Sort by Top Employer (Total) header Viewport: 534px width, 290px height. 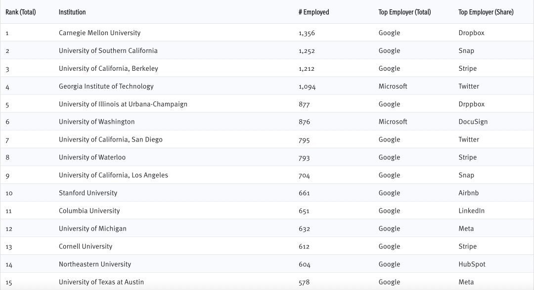click(x=404, y=12)
